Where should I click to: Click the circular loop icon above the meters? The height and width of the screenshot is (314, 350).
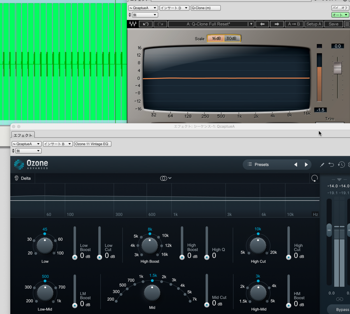314,178
